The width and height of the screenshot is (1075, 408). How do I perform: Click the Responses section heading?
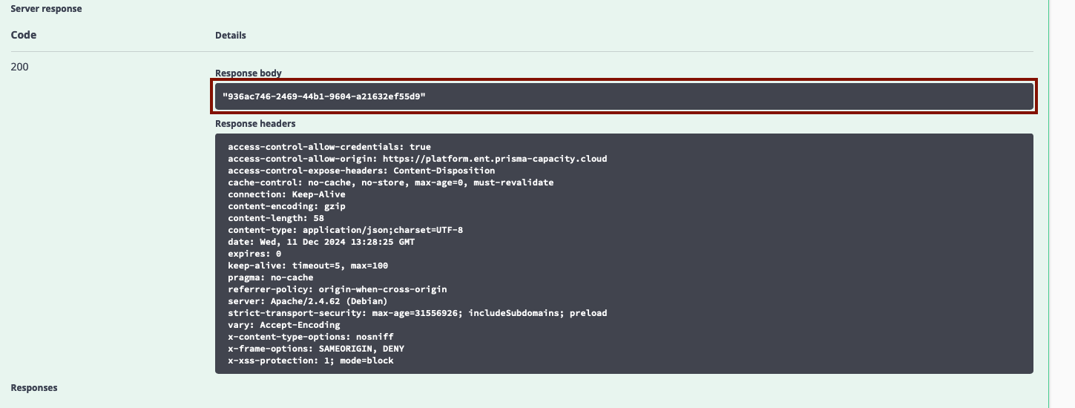pyautogui.click(x=34, y=388)
